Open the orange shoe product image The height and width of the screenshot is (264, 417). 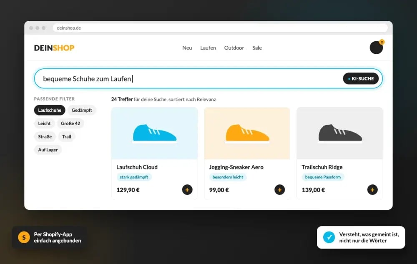pos(247,133)
